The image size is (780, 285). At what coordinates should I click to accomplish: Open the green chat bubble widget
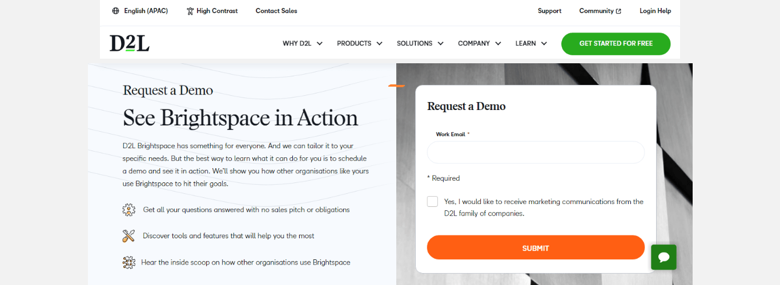point(664,257)
